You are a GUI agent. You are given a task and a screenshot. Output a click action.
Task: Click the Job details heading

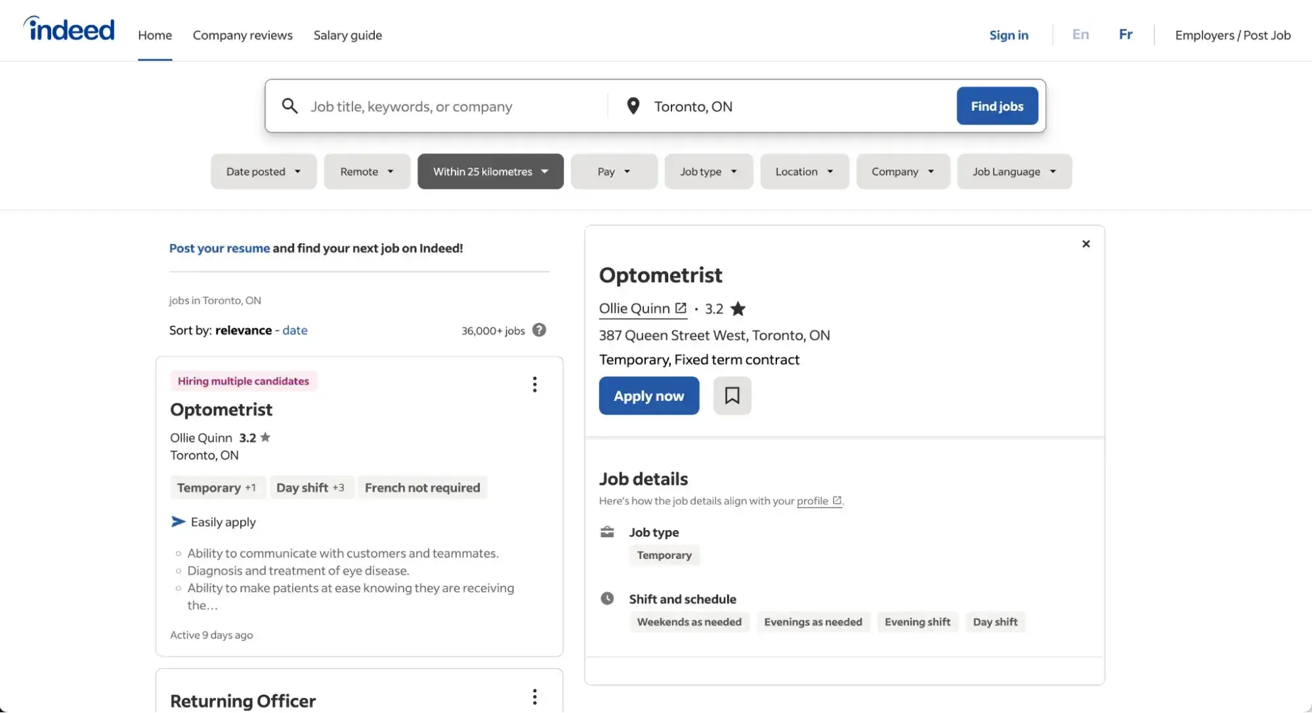coord(643,479)
